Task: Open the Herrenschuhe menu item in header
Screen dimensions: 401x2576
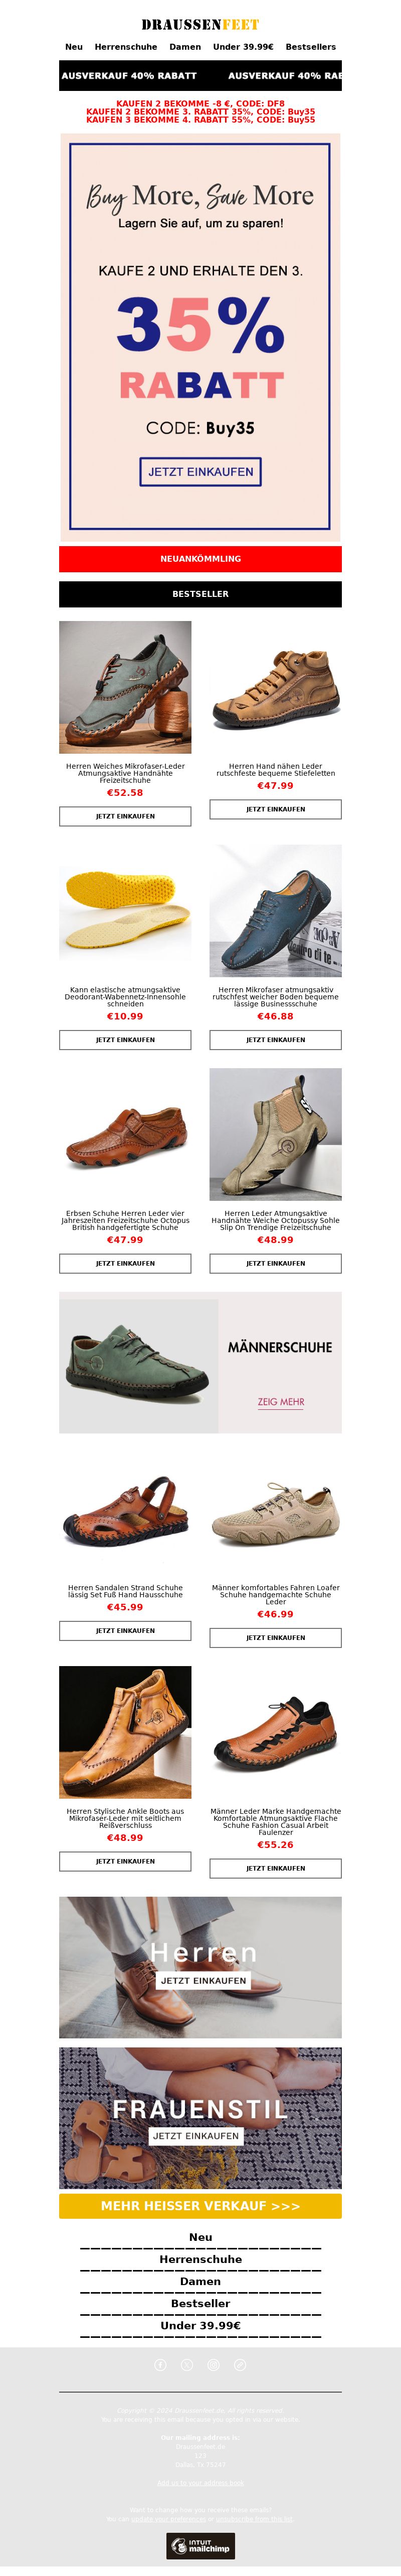Action: (126, 47)
